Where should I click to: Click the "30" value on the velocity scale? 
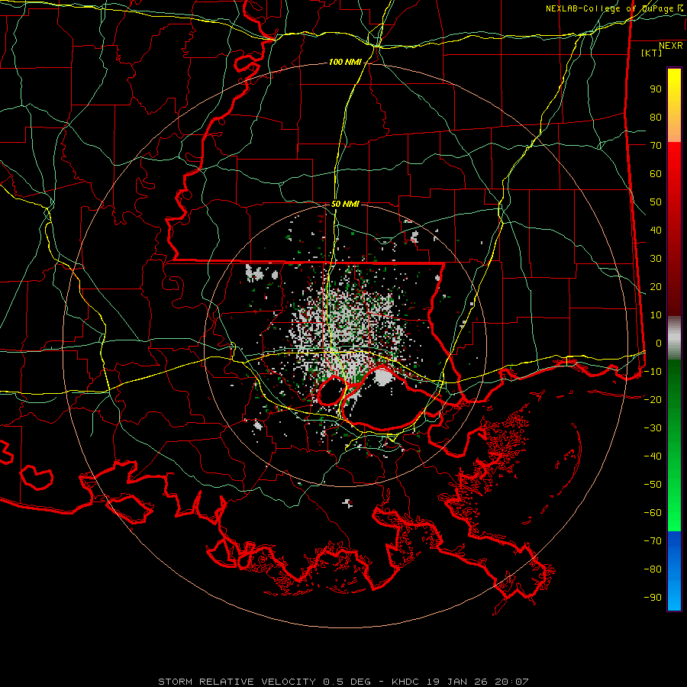[656, 259]
